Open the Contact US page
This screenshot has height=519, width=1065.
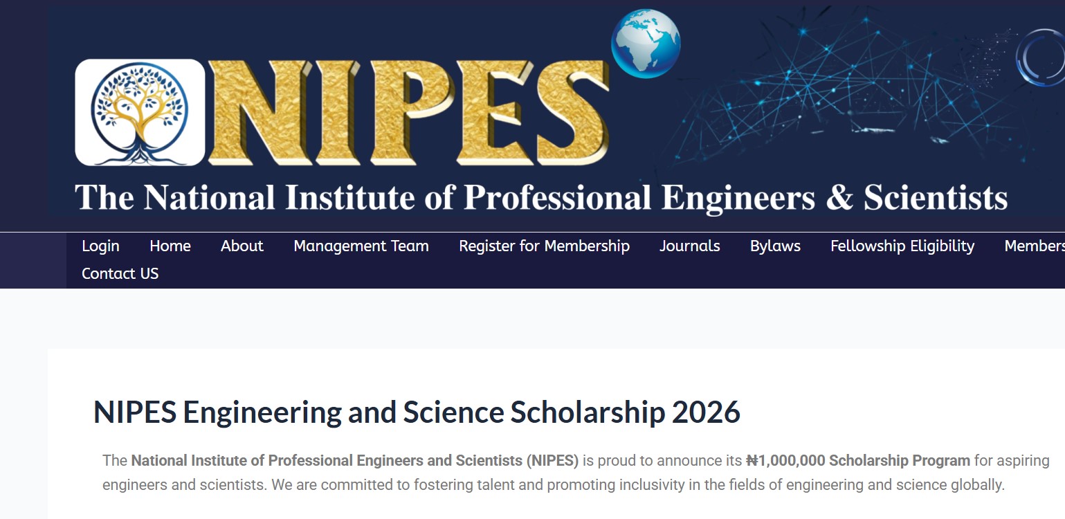[120, 273]
